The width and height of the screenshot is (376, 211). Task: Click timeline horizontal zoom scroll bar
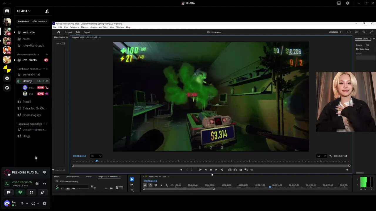pyautogui.click(x=179, y=189)
